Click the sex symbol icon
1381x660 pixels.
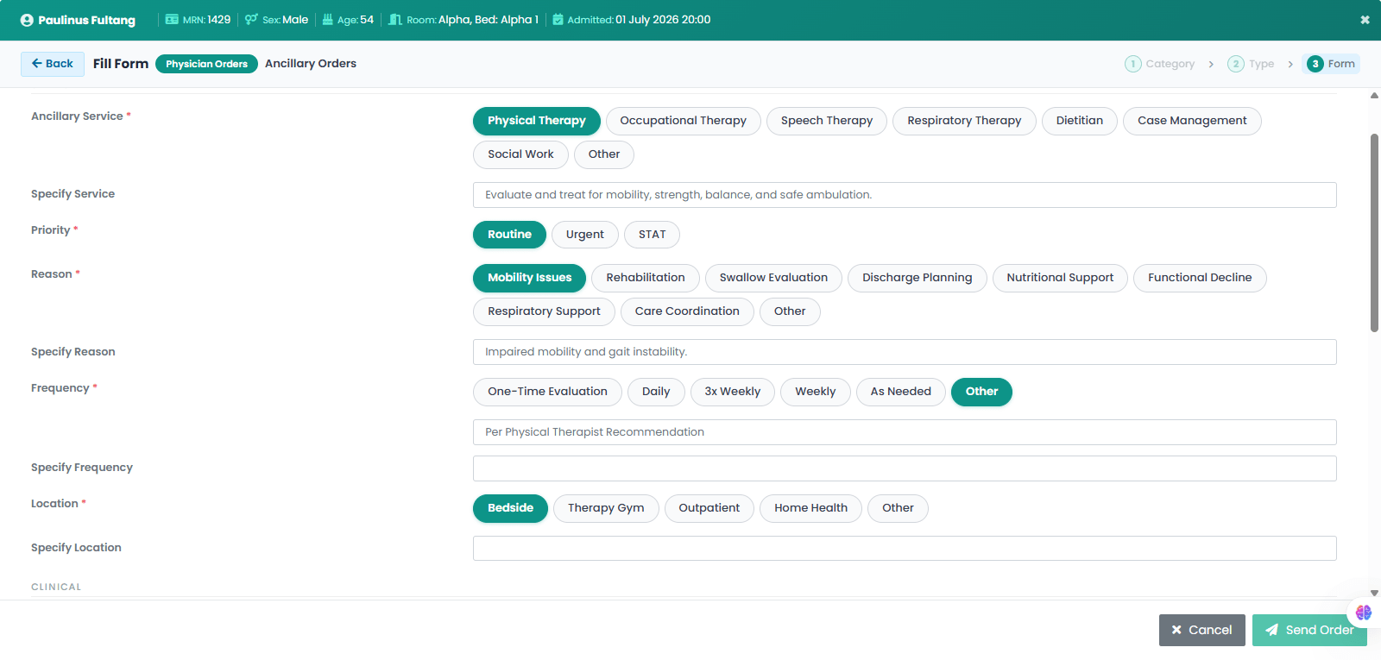[251, 19]
